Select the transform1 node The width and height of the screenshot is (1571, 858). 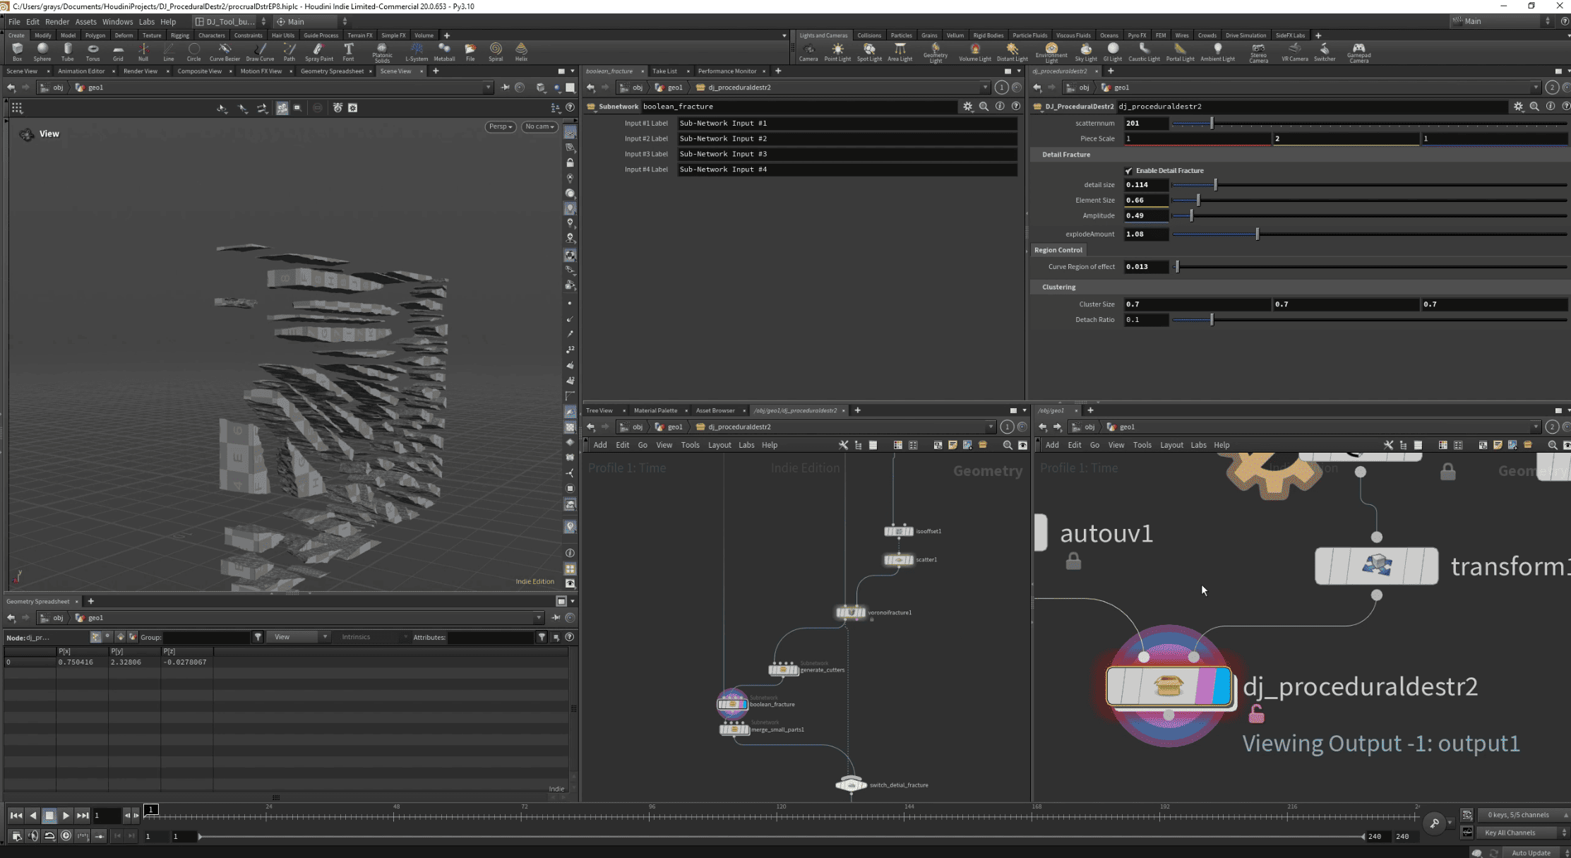pos(1376,566)
